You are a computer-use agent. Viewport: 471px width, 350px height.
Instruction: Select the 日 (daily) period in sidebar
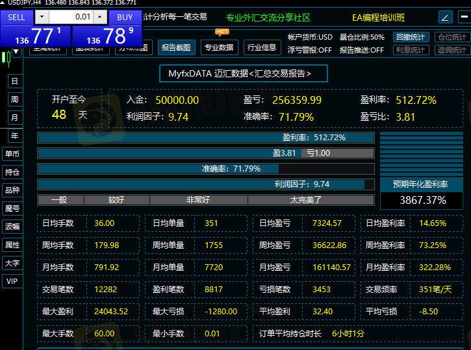click(x=14, y=81)
